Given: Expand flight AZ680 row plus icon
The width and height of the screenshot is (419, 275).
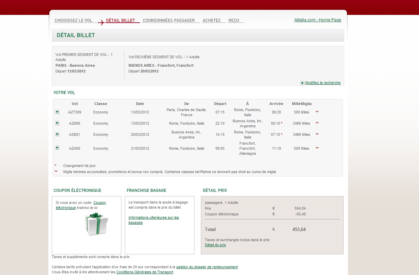Looking at the screenshot, I should (57, 123).
